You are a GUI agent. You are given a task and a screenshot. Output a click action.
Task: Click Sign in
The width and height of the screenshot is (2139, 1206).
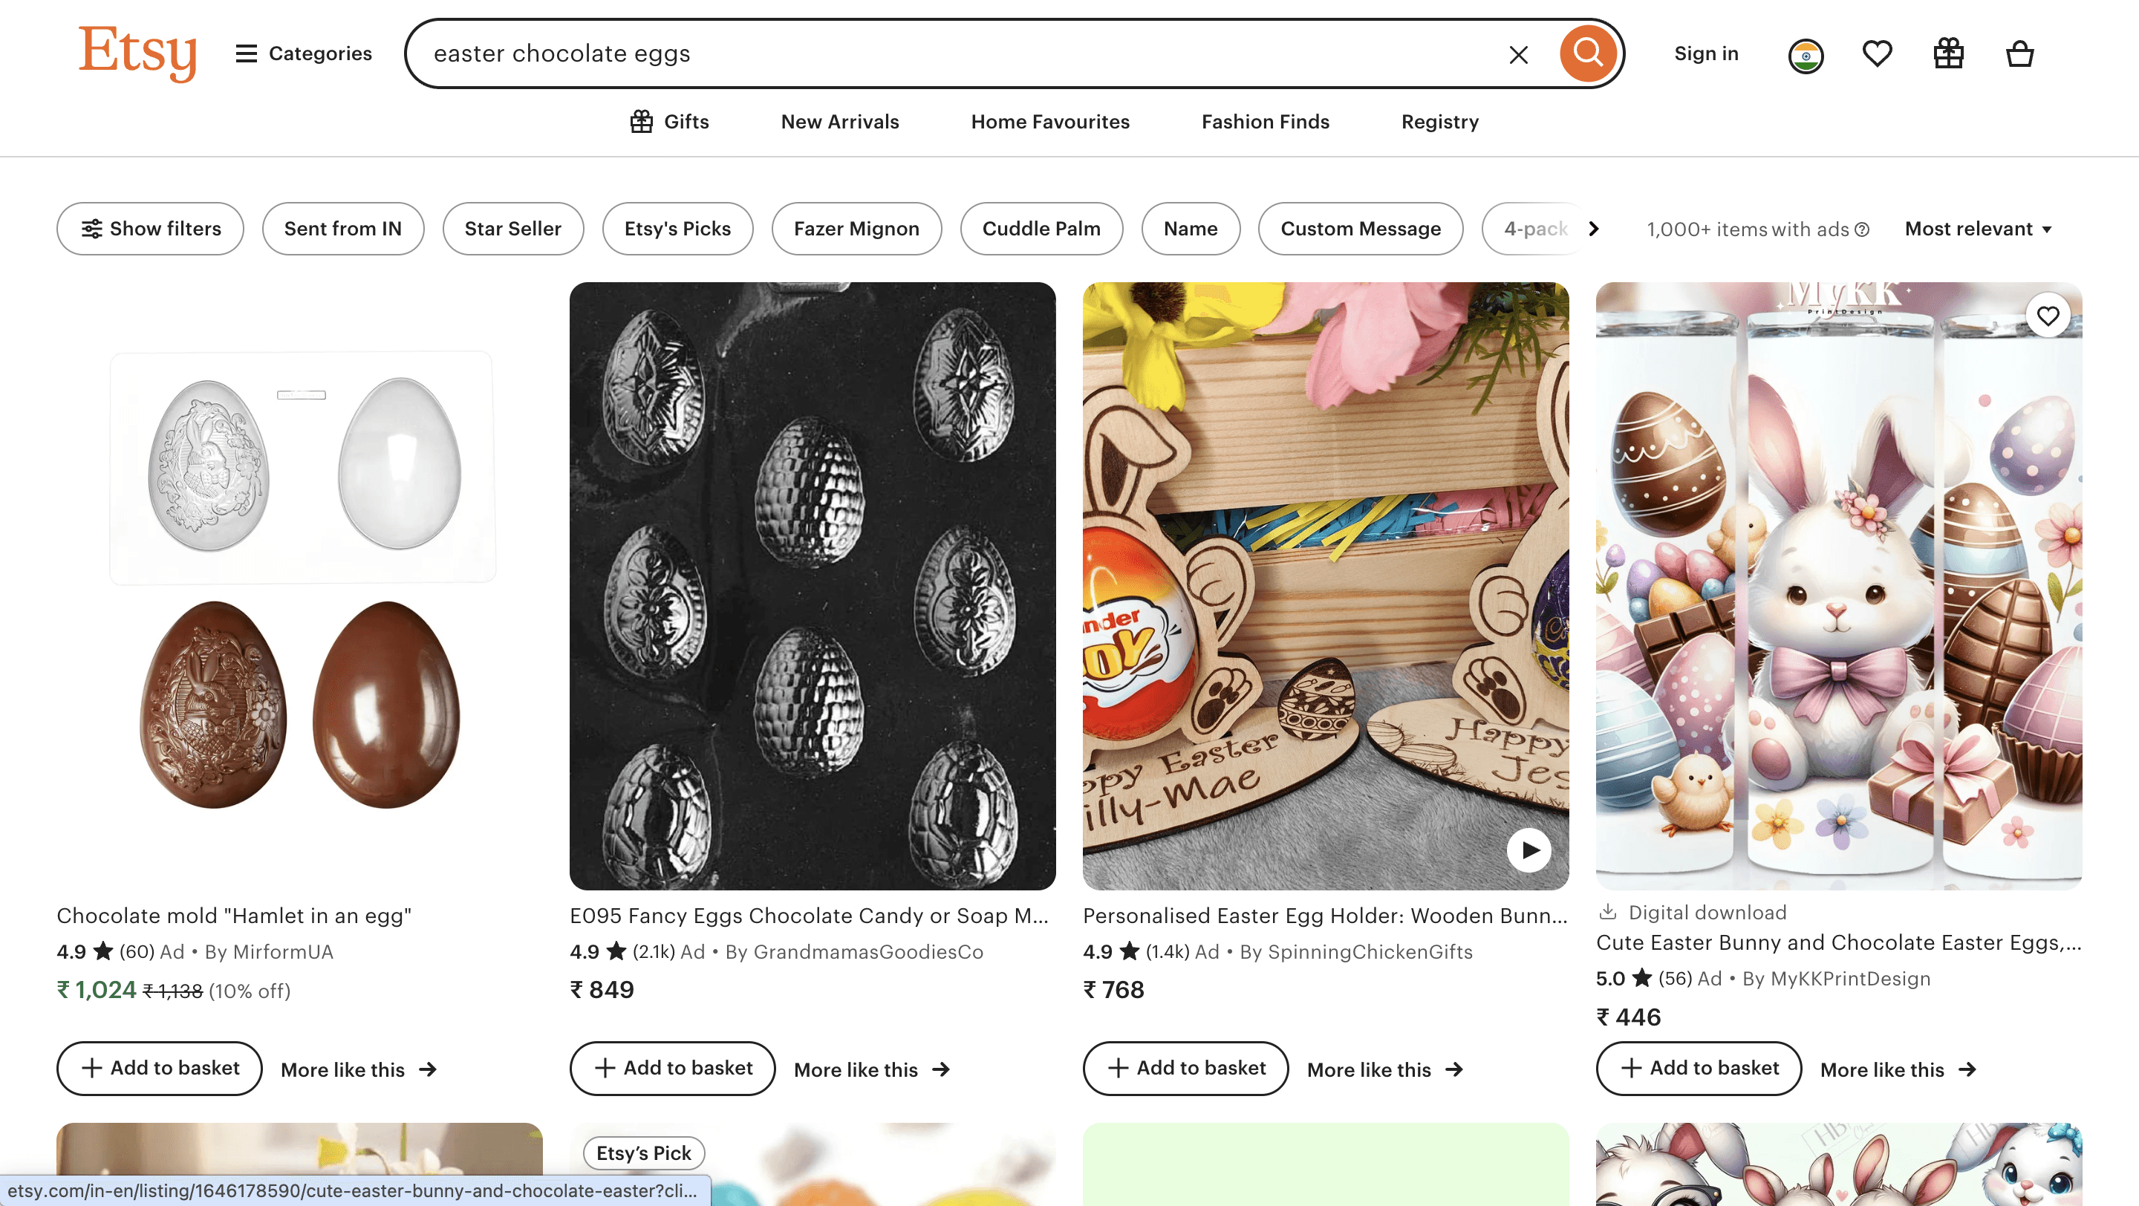[x=1707, y=53]
